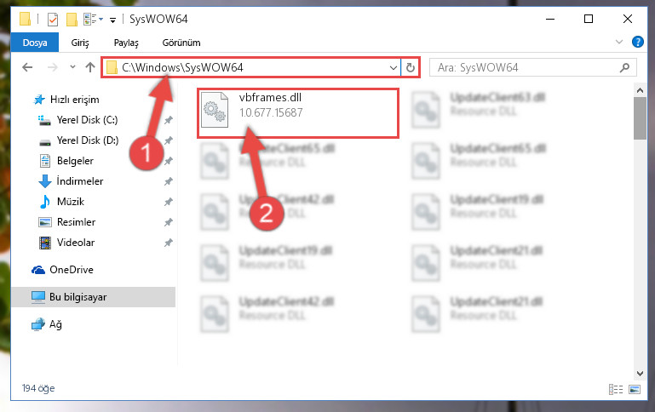Navigate back with the back arrow
655x412 pixels.
tap(27, 67)
